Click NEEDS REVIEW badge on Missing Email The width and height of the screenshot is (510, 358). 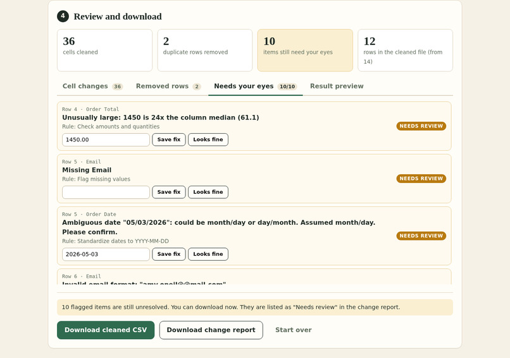coord(421,179)
